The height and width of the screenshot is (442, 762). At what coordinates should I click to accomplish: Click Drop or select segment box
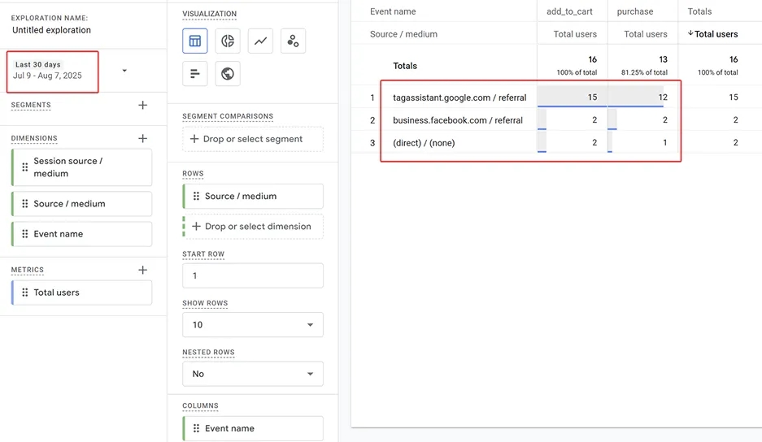click(253, 139)
